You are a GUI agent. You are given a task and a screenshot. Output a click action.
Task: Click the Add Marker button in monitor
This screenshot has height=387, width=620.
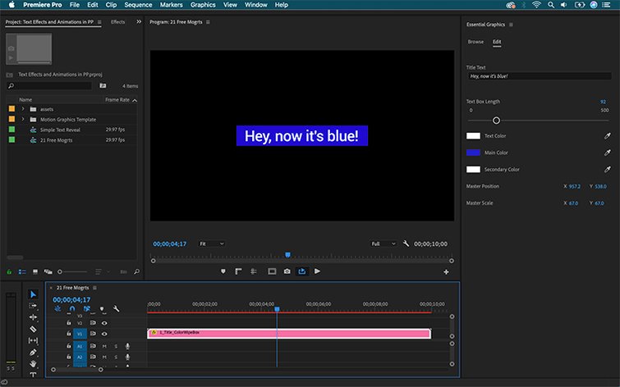coord(223,271)
